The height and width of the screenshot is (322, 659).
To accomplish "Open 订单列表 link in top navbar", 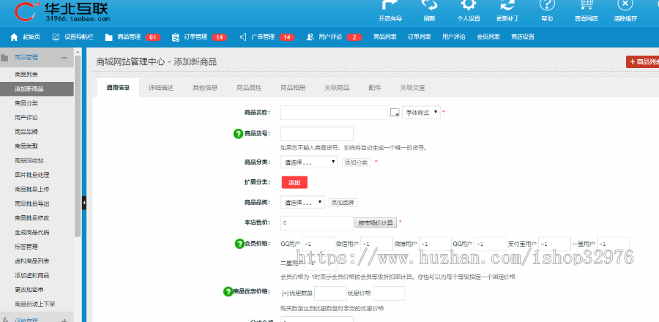I will (419, 37).
